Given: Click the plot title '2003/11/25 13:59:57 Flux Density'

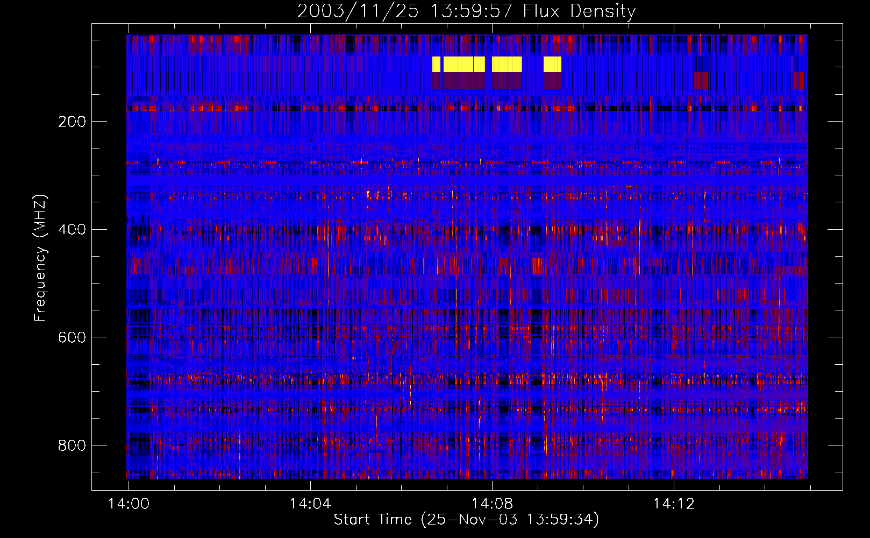Looking at the screenshot, I should [467, 11].
